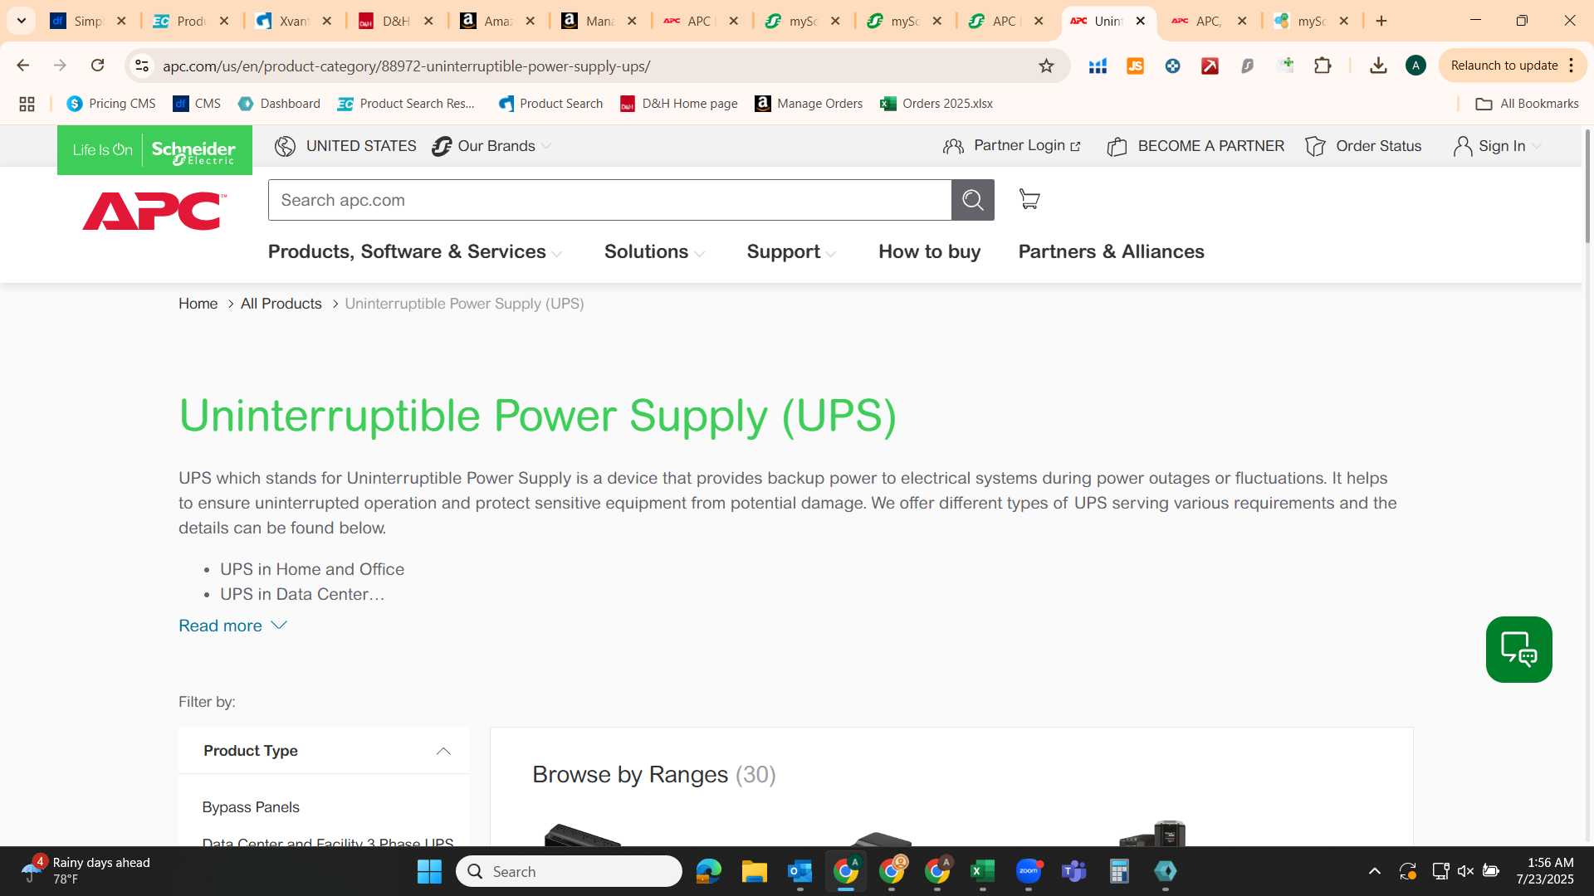The width and height of the screenshot is (1594, 896).
Task: Click BECOME A PARTNER link
Action: pyautogui.click(x=1195, y=146)
